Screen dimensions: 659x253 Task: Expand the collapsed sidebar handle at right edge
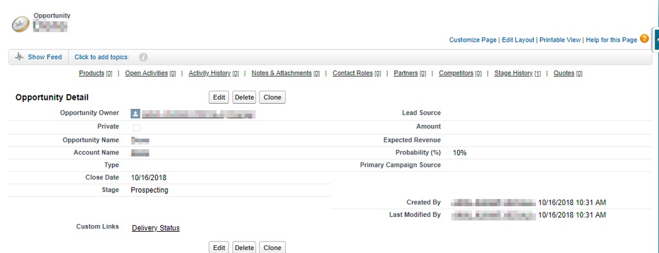click(656, 39)
